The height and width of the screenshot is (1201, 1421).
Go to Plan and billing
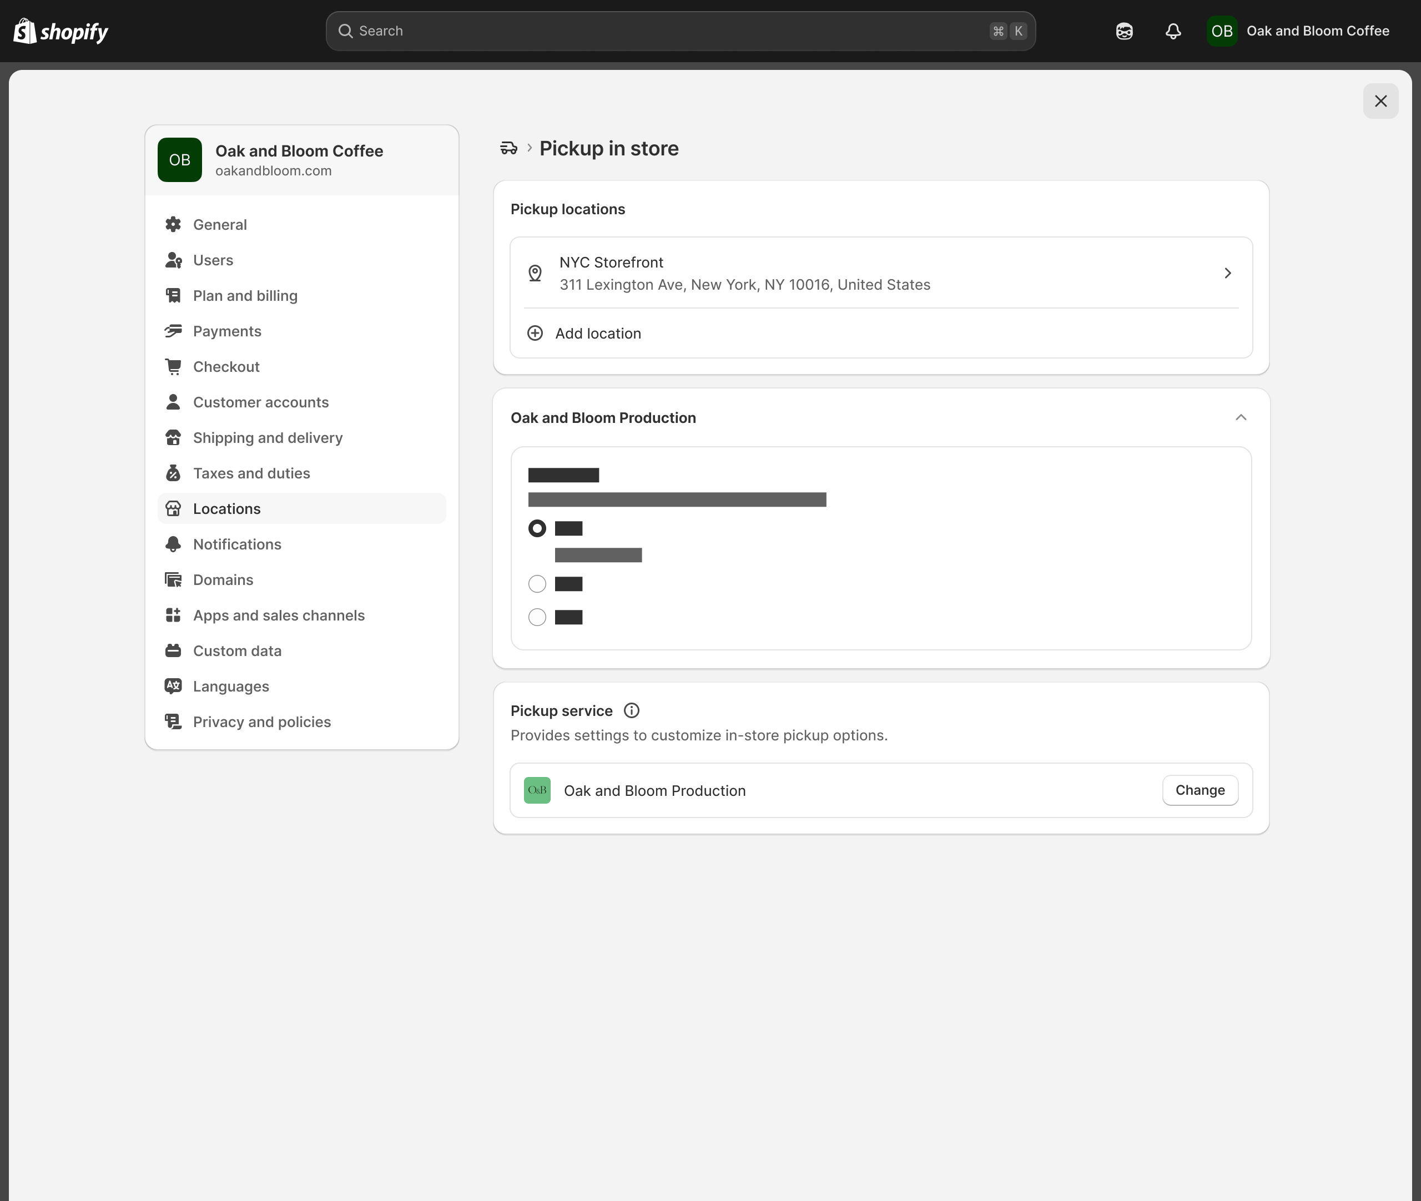[x=301, y=295]
